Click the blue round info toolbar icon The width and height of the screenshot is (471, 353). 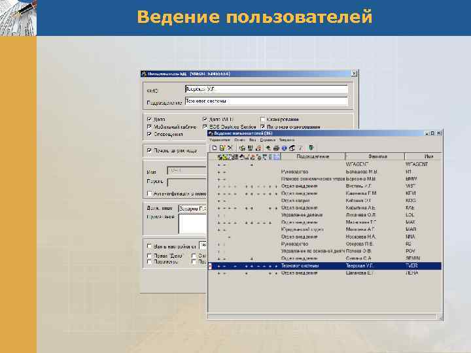[x=284, y=148]
